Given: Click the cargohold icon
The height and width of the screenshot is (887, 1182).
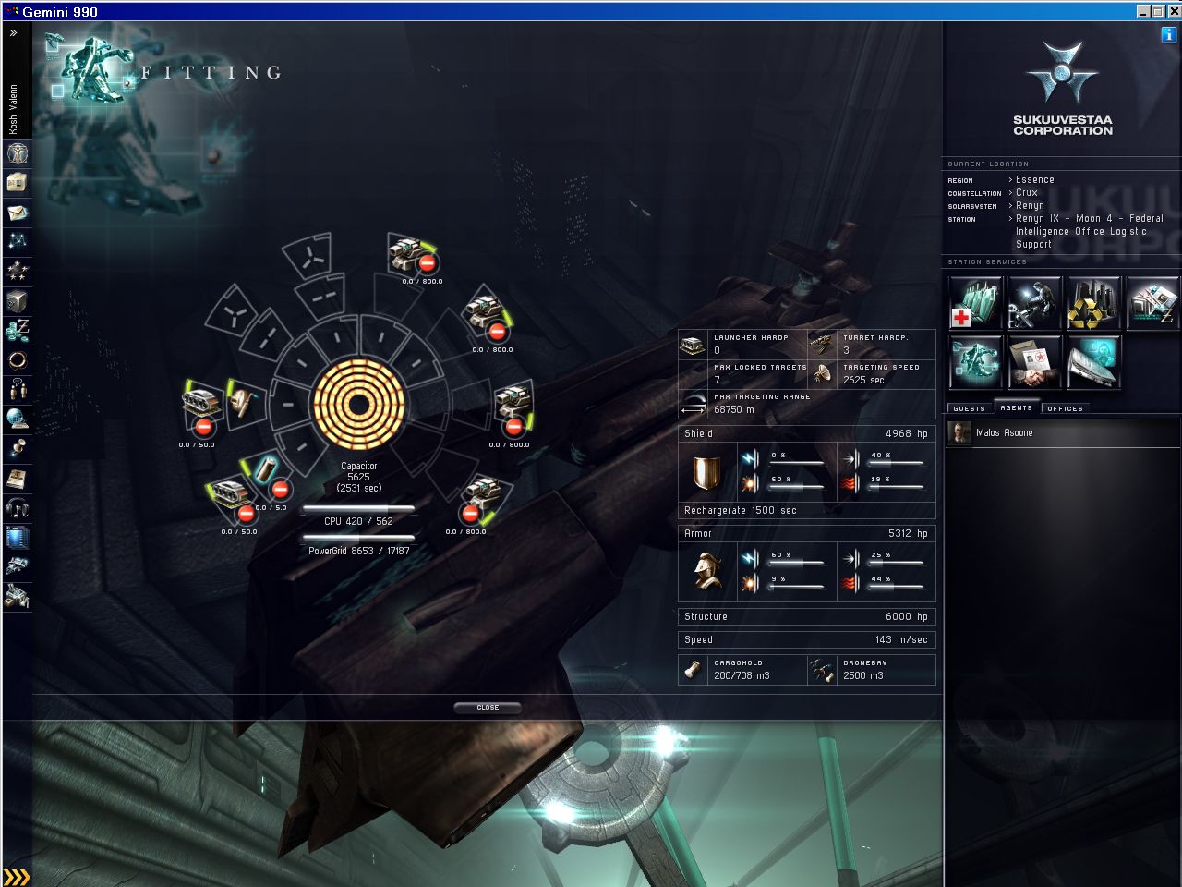Looking at the screenshot, I should point(693,670).
